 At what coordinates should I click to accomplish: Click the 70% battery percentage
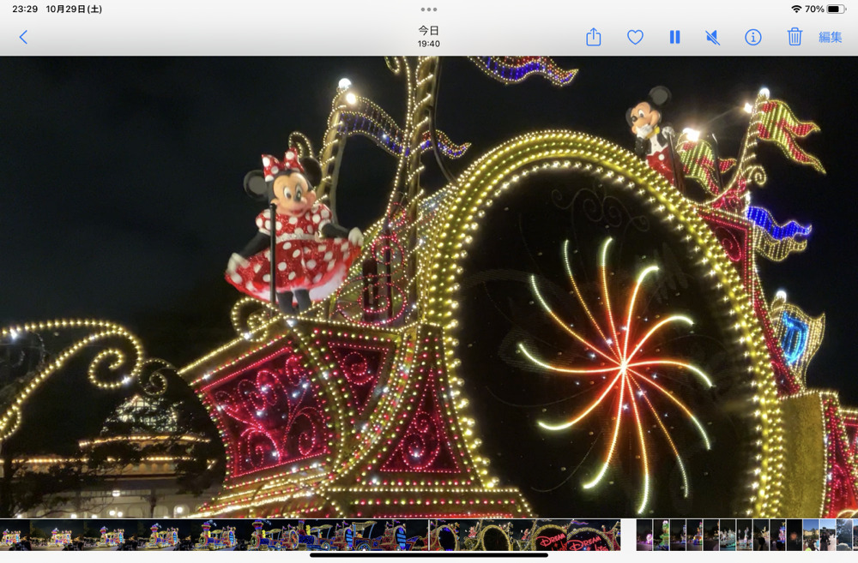pyautogui.click(x=814, y=9)
